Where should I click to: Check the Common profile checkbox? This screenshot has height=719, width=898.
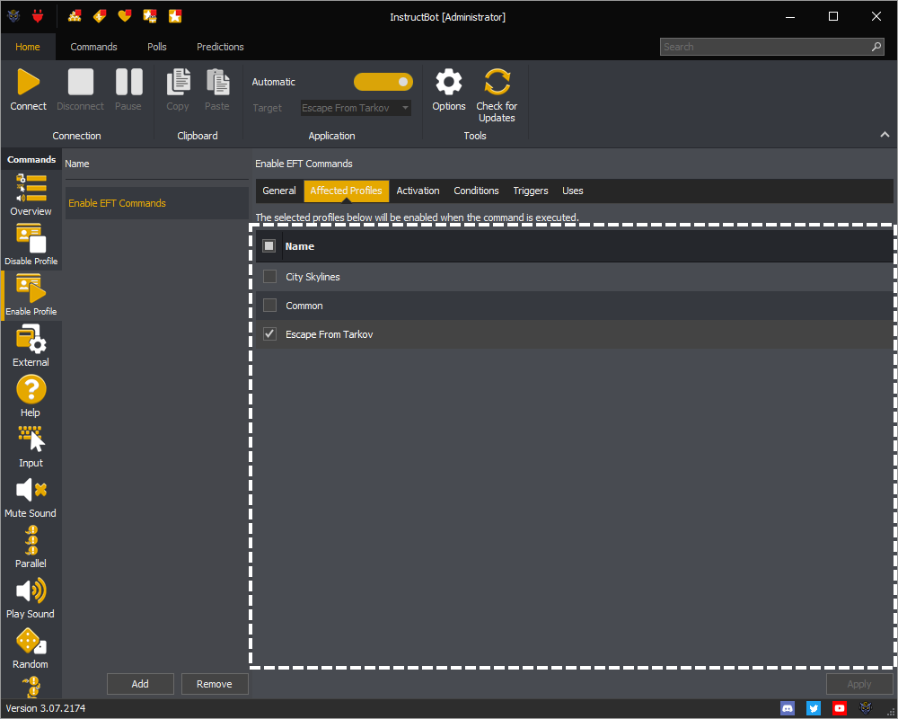click(x=269, y=305)
